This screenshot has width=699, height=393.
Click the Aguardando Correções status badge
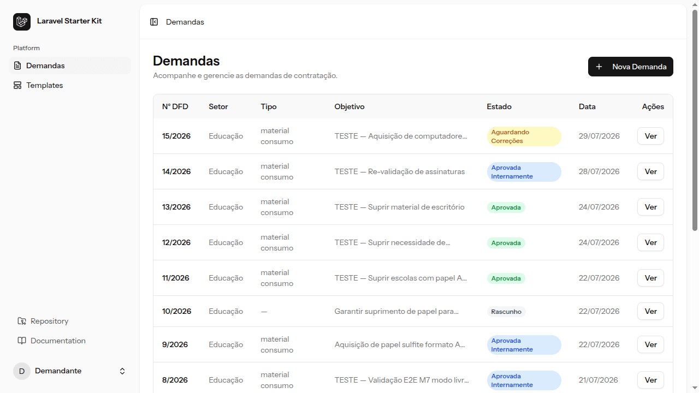[x=524, y=136]
